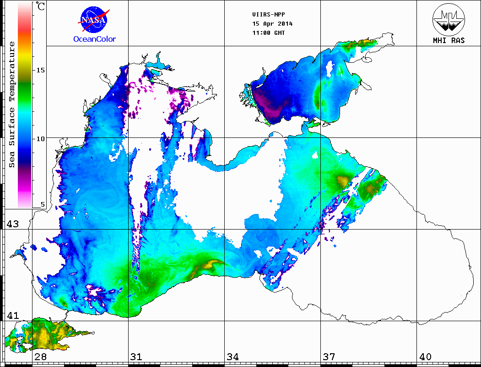This screenshot has height=367, width=481.
Task: Click the 11:00 GMT time label
Action: pyautogui.click(x=268, y=33)
